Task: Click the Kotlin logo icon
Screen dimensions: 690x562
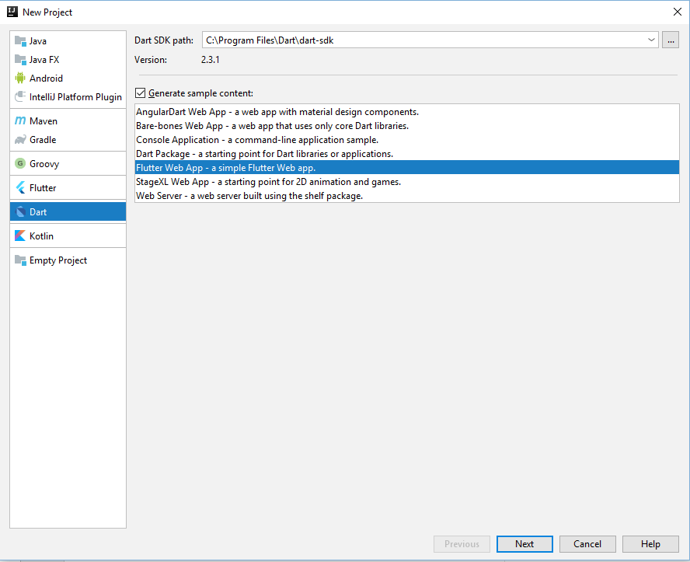Action: (20, 236)
